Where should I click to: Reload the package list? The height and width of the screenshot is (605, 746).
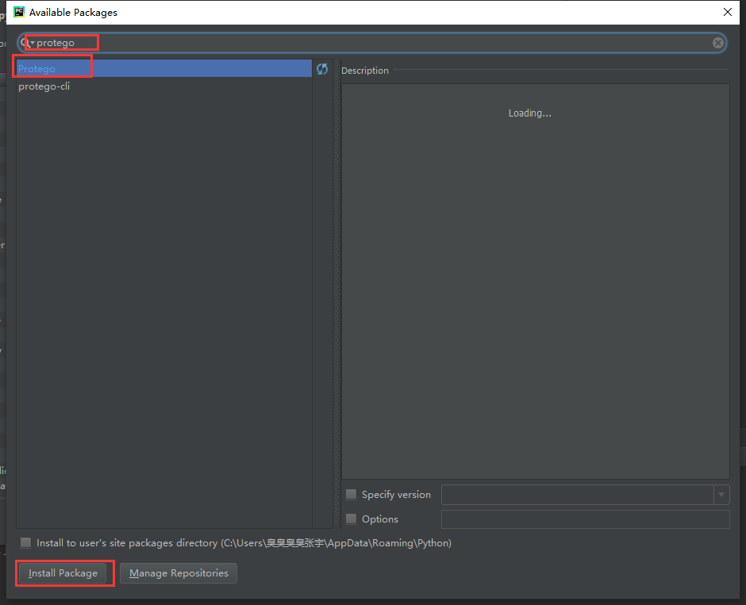pos(322,70)
